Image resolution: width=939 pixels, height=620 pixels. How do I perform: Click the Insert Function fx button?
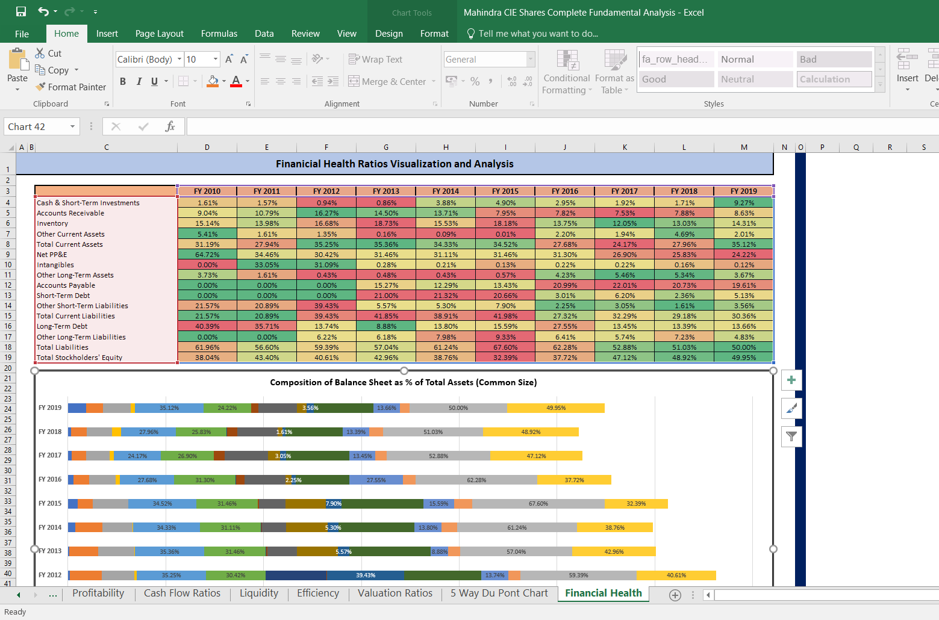coord(170,126)
